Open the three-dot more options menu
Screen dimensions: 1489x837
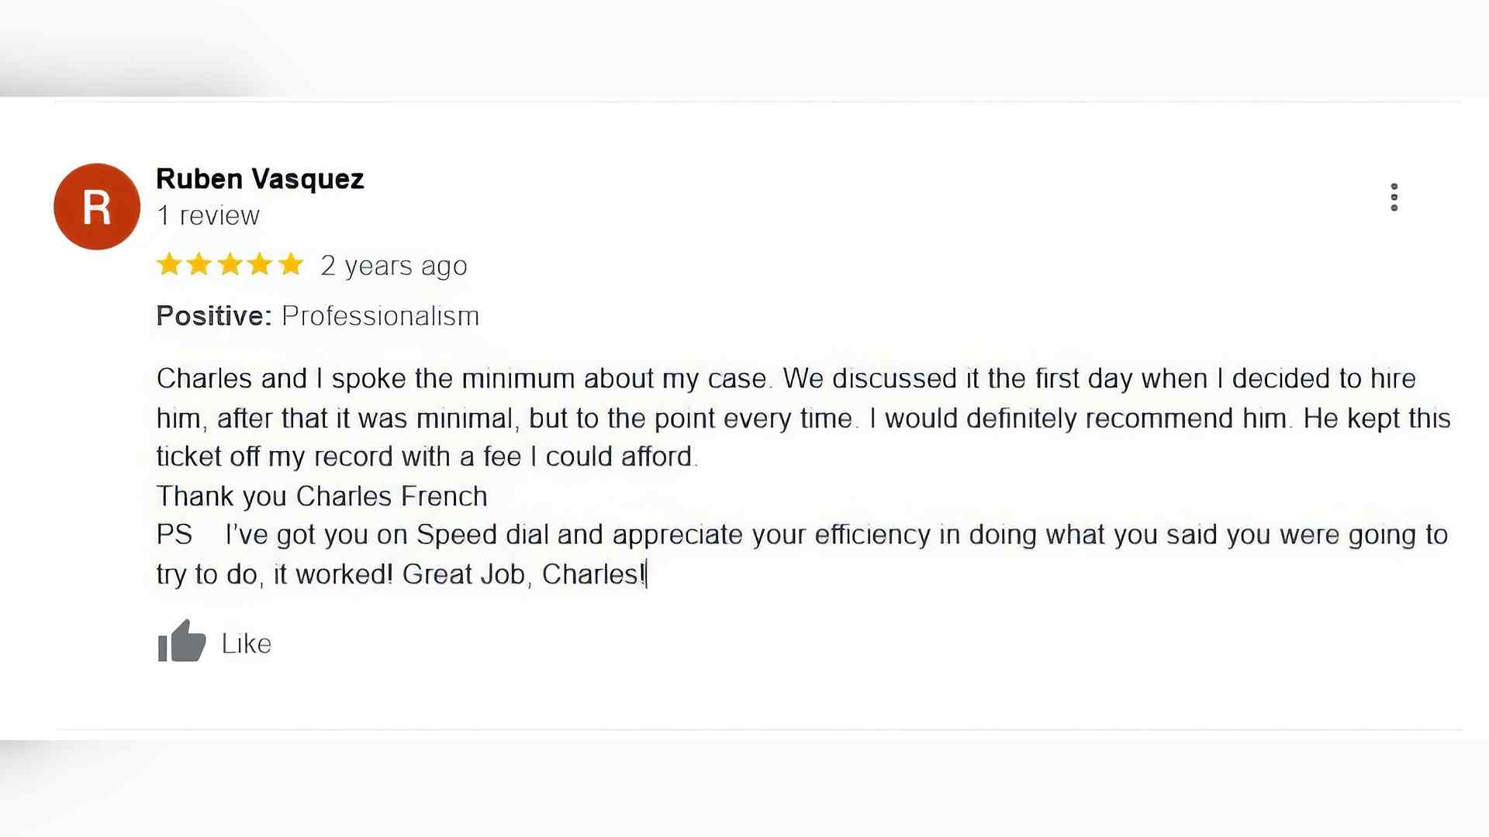click(1394, 197)
